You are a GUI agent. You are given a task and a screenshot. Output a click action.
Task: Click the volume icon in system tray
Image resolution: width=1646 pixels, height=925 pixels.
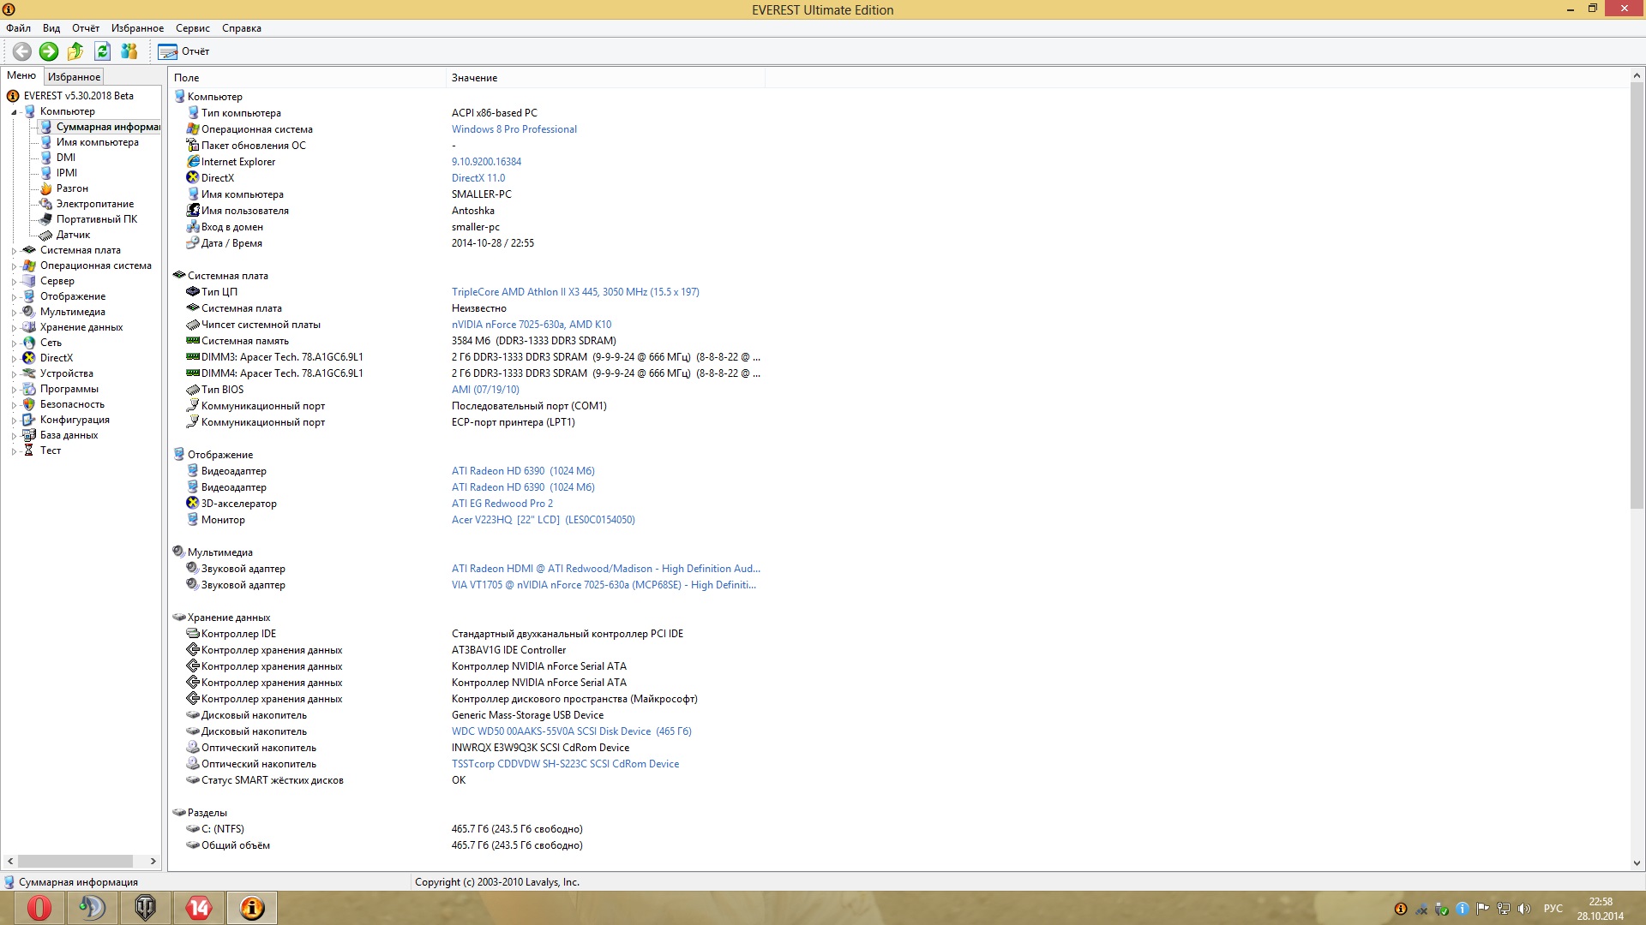click(1524, 909)
